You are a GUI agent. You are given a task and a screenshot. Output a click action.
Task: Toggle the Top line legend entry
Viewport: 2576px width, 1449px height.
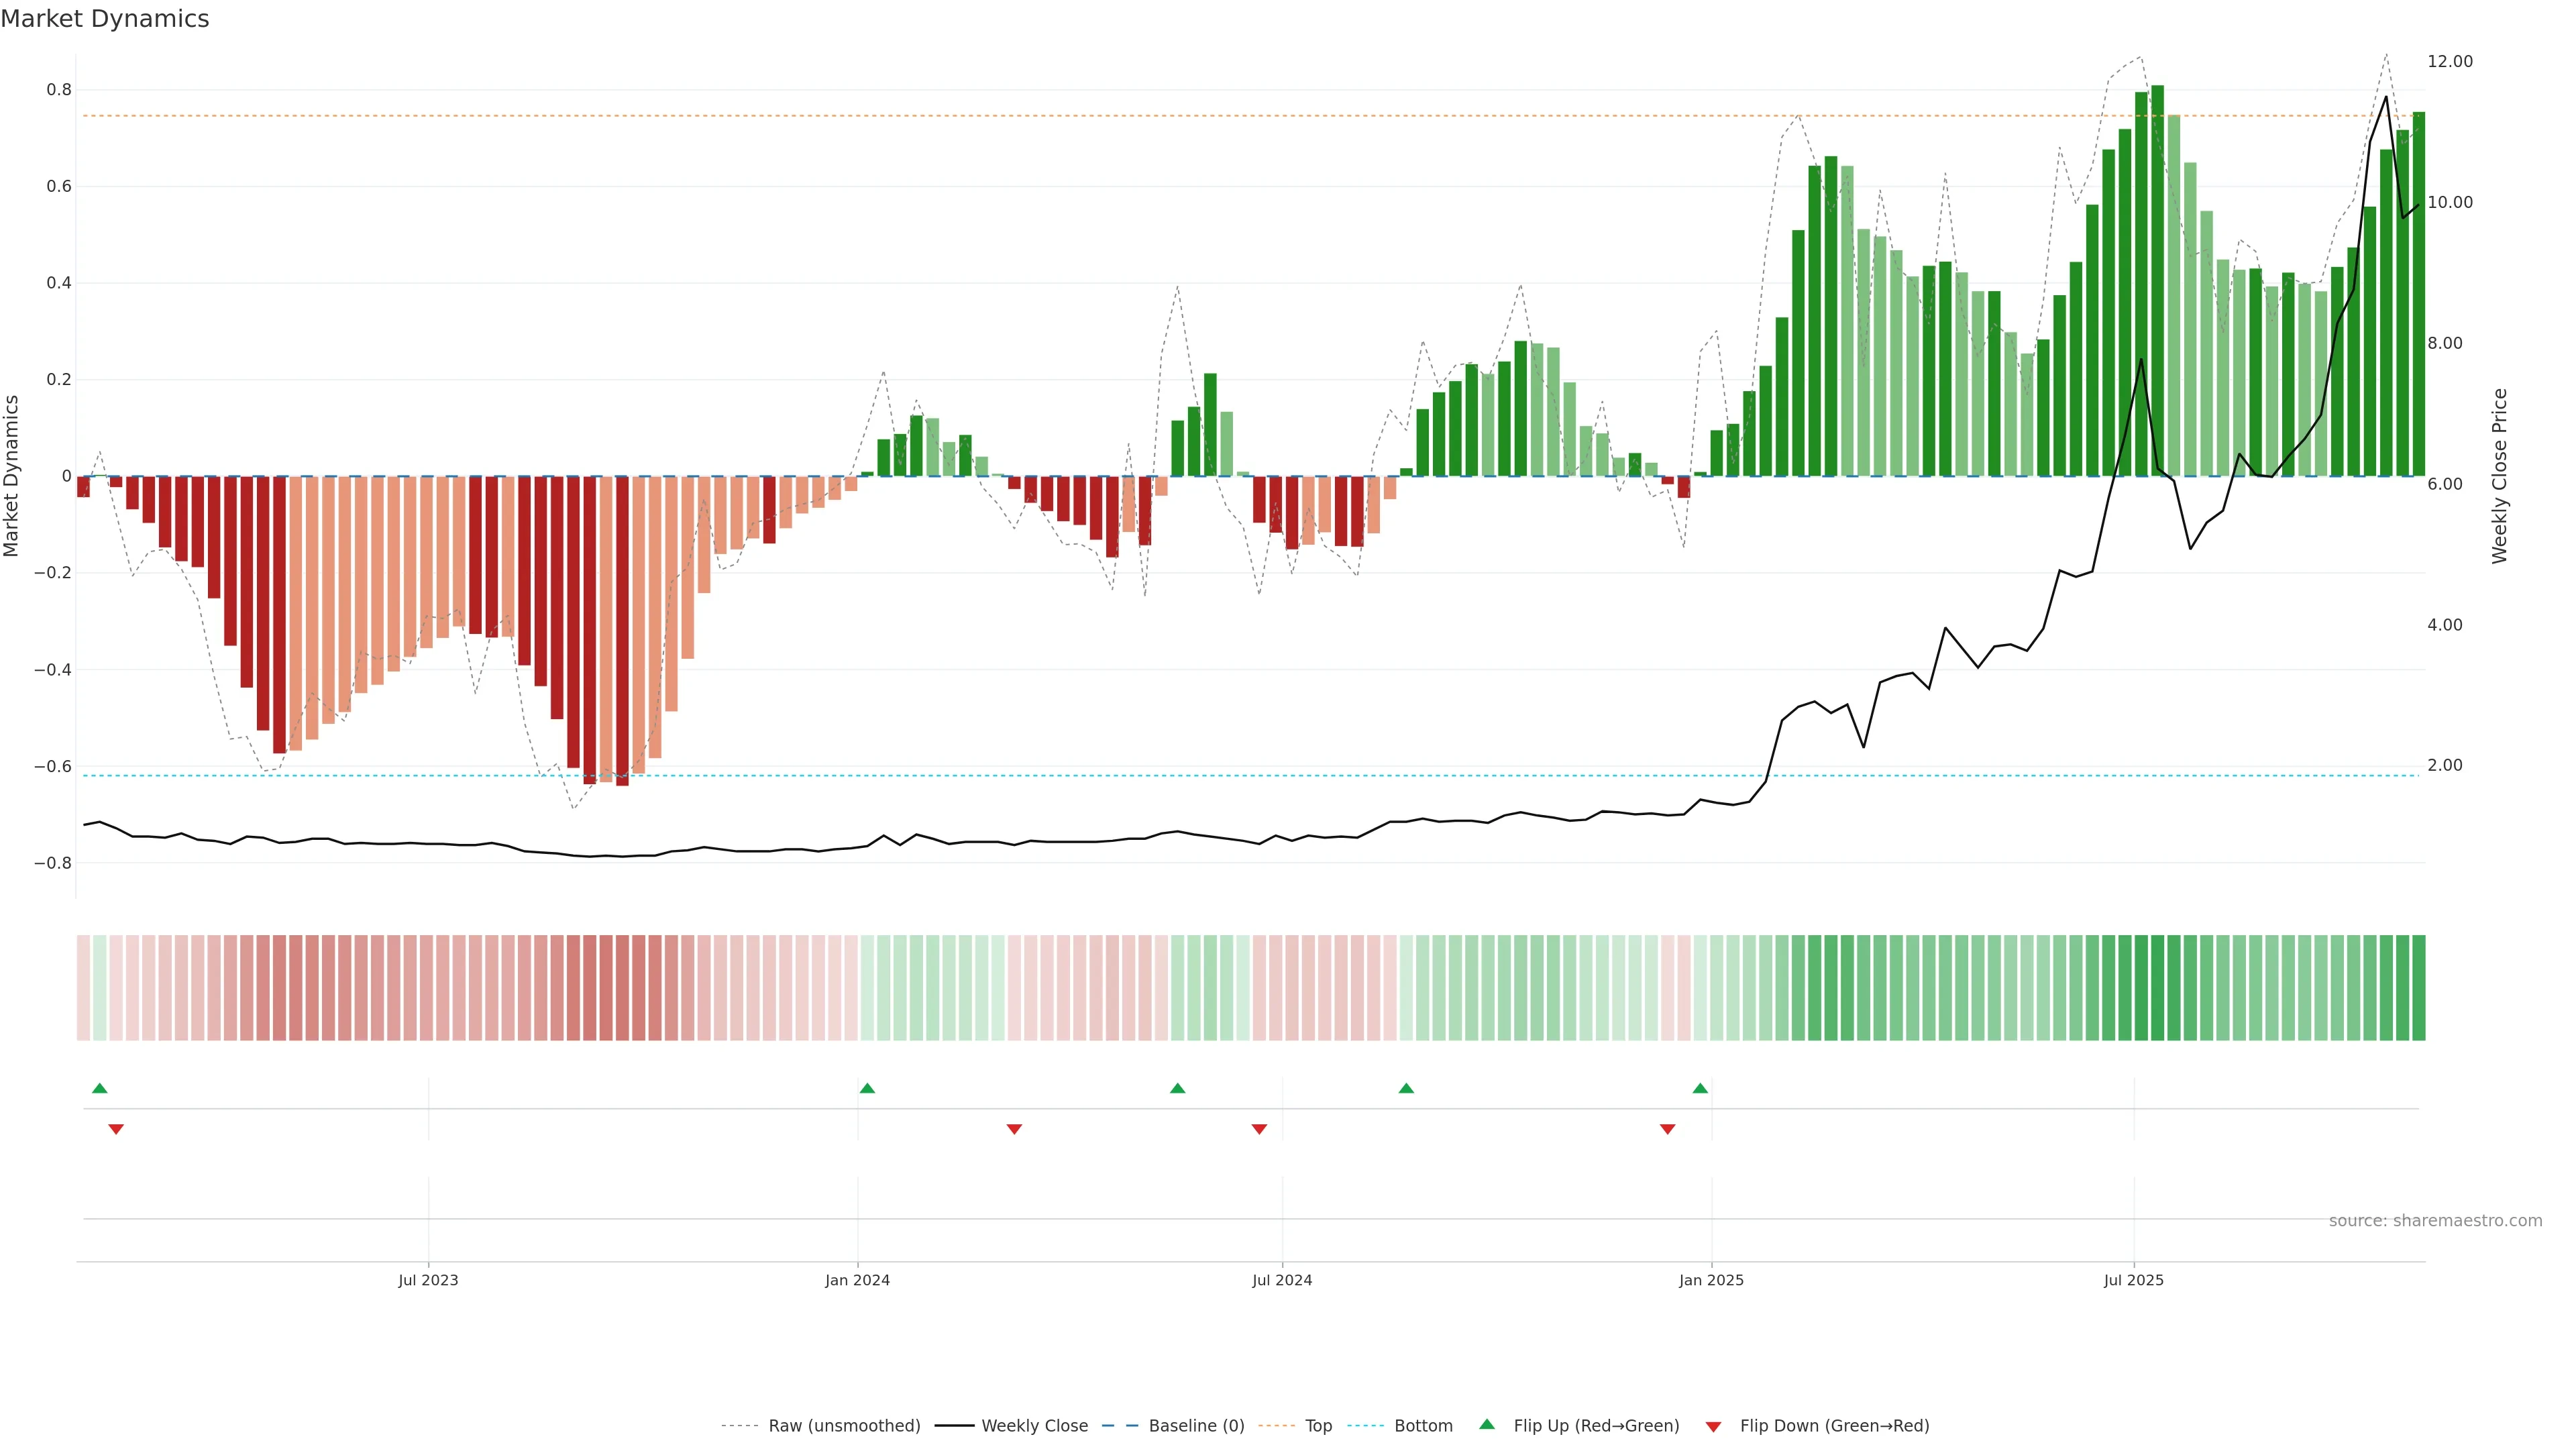tap(1318, 1426)
